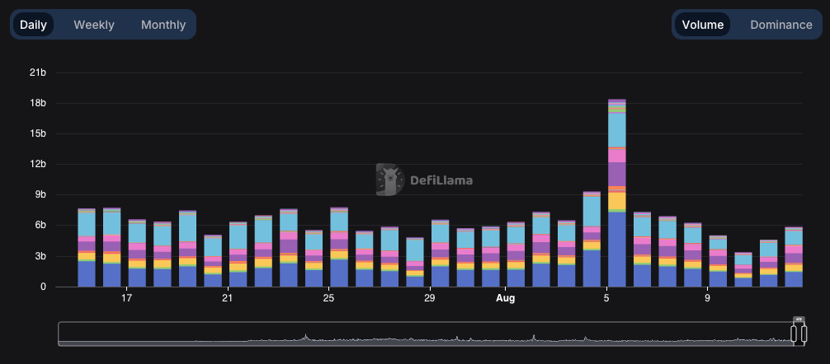The image size is (830, 364).
Task: Click the left handle of the range zoom slider
Action: pos(794,334)
